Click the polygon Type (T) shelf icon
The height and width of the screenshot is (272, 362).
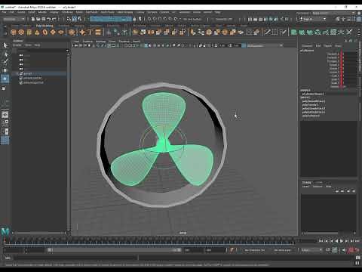[90, 32]
